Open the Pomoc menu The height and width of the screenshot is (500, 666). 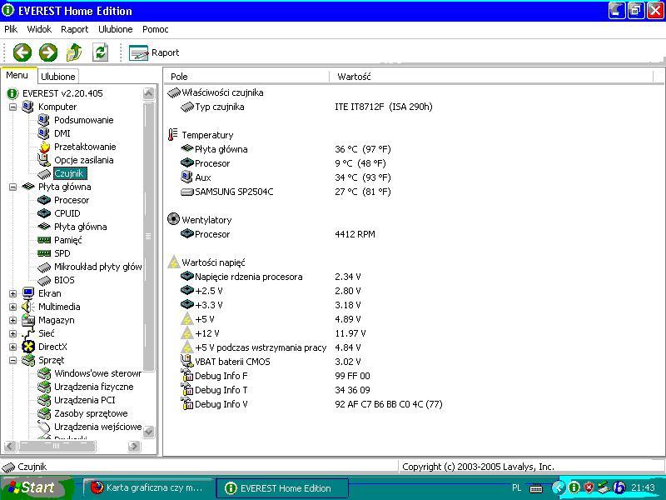click(x=155, y=29)
